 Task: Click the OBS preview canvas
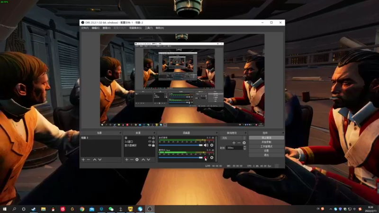tap(182, 80)
